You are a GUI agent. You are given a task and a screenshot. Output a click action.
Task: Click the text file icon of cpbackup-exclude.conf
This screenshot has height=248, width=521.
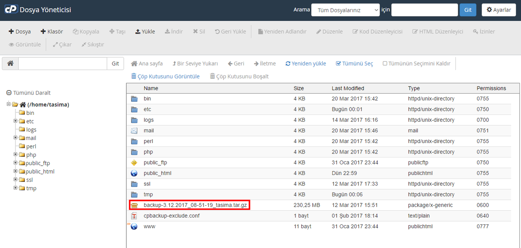(x=134, y=216)
